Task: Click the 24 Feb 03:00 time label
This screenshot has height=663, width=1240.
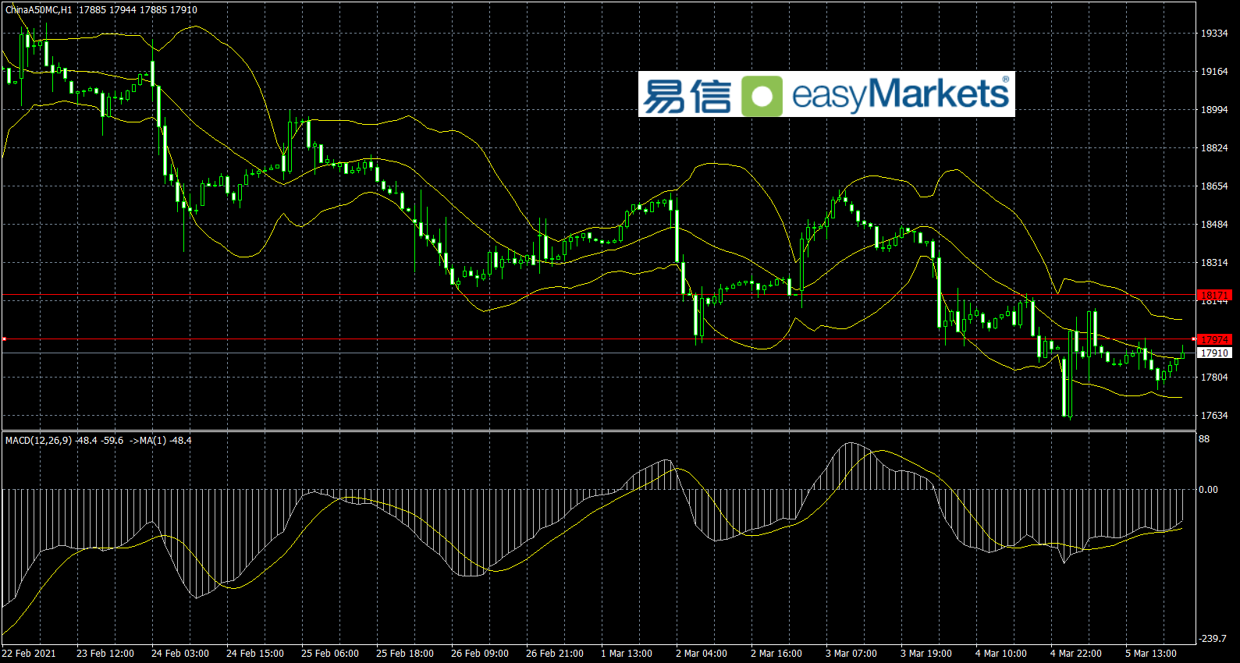Action: pyautogui.click(x=180, y=654)
